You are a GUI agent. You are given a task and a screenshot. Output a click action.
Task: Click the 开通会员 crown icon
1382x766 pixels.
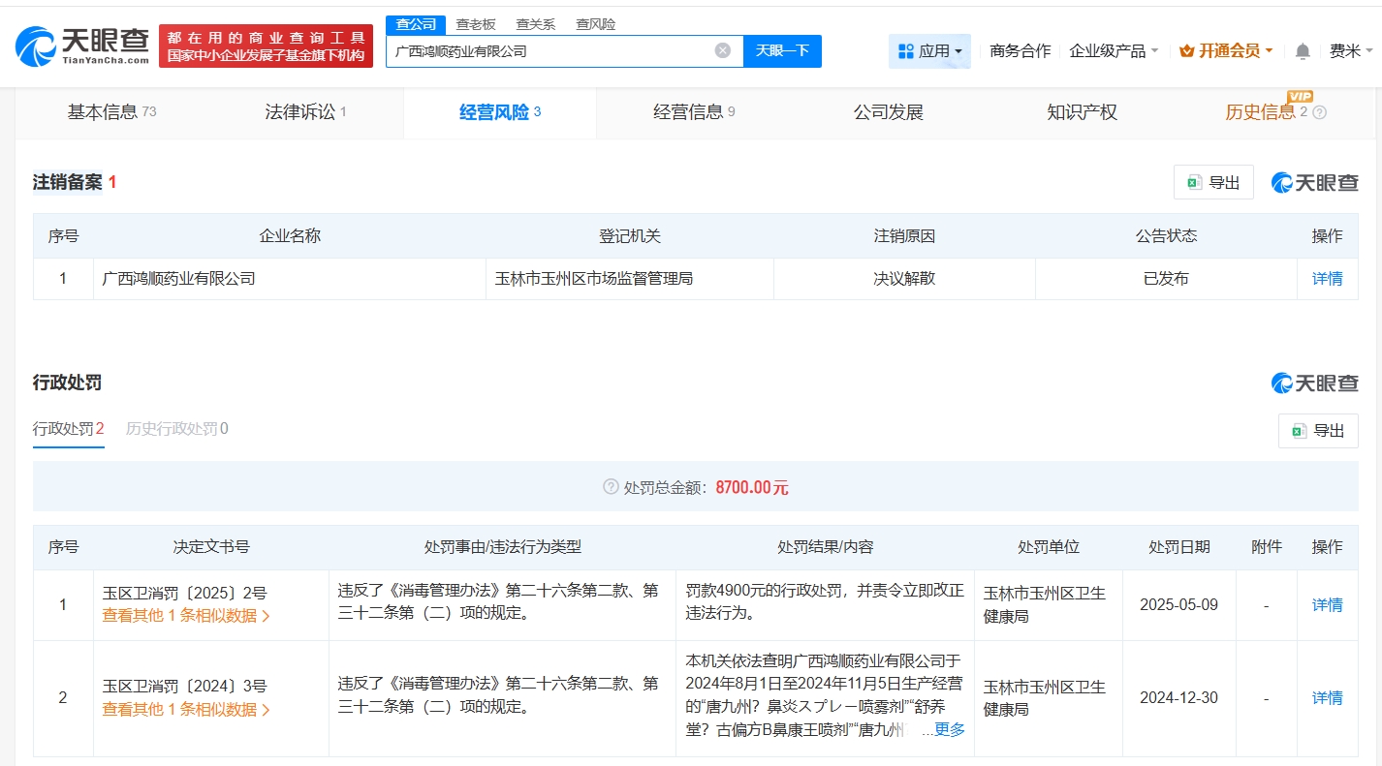point(1186,51)
